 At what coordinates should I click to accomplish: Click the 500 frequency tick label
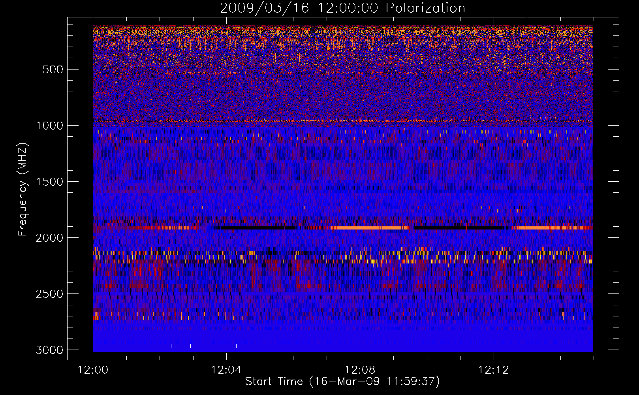click(x=53, y=70)
